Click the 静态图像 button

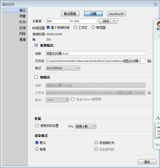[70, 14]
